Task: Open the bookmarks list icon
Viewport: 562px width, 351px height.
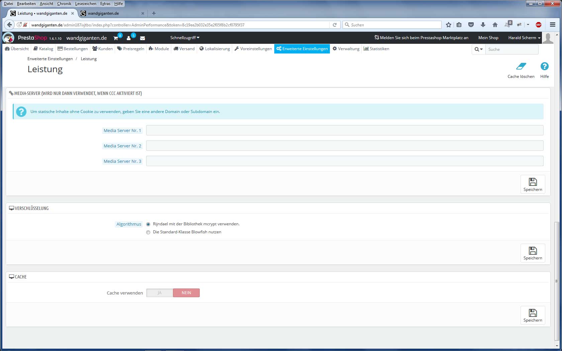Action: tap(459, 25)
